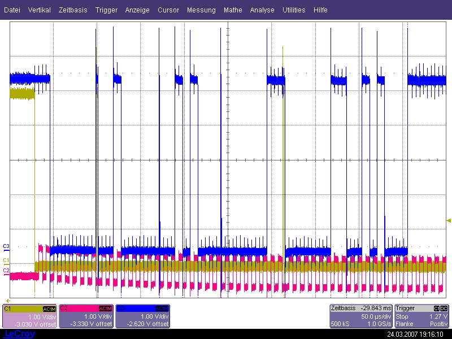The width and height of the screenshot is (452, 339).
Task: Click the C2 1.00 V/div value
Action: (98, 316)
